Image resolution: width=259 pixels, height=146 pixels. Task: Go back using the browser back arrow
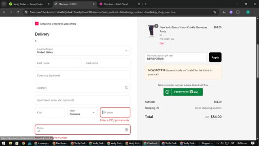click(4, 12)
